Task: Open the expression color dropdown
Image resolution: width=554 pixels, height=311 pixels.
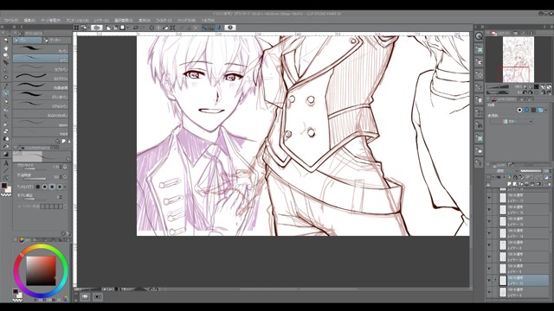Action: pos(511,122)
